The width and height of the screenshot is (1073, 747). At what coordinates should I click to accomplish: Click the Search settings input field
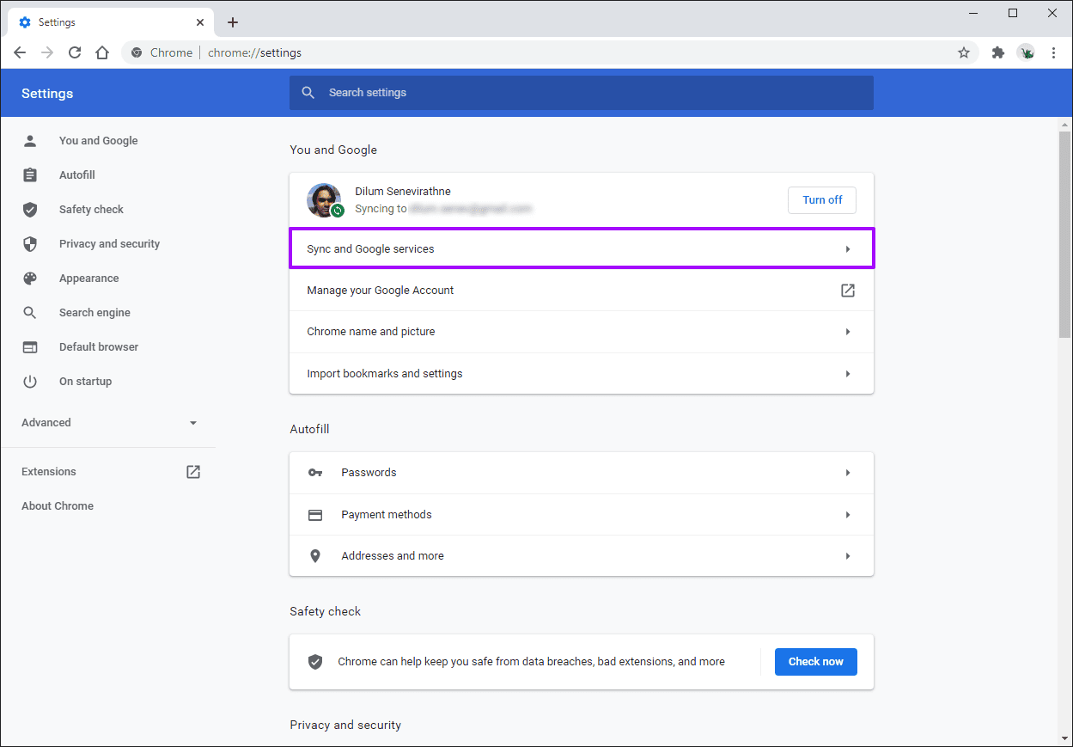coord(582,93)
